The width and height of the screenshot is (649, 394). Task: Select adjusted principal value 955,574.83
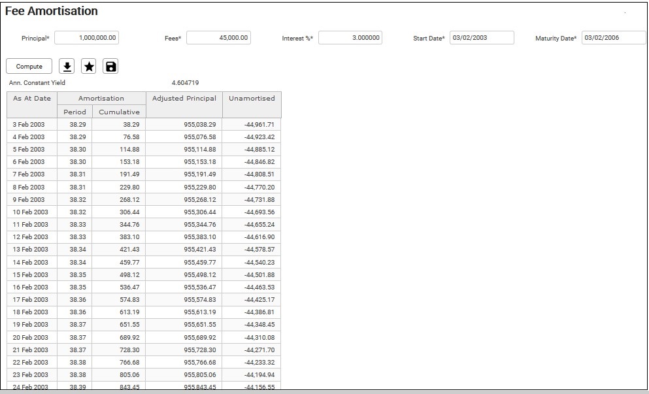pyautogui.click(x=199, y=300)
